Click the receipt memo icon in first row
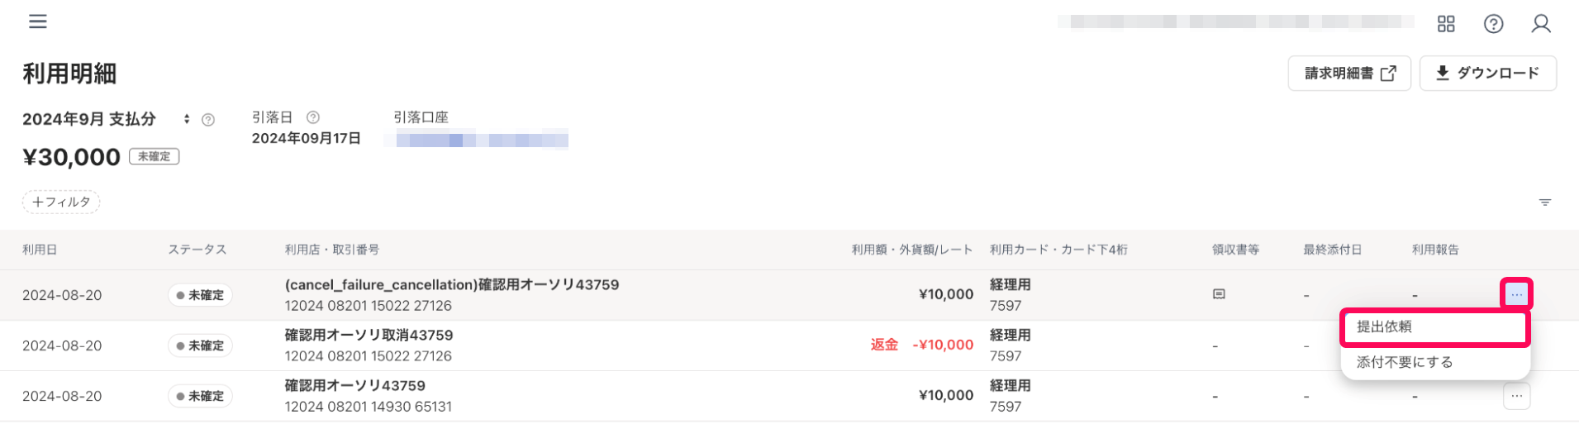 click(x=1219, y=294)
